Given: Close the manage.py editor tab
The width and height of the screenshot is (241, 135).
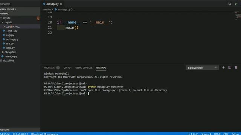Looking at the screenshot, I should (x=61, y=4).
